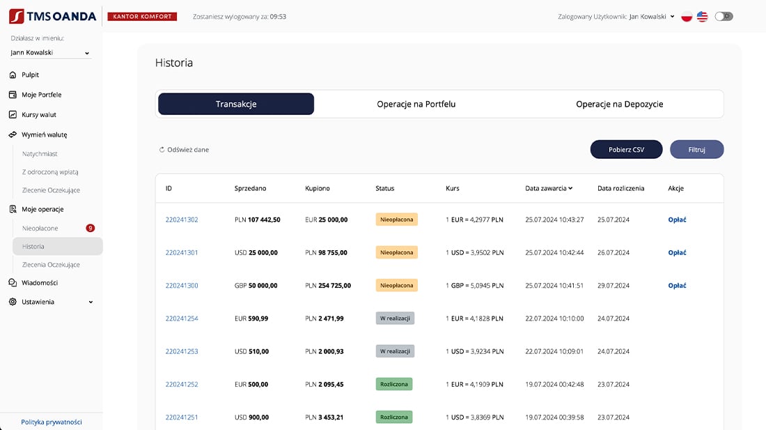Open transaction ID 220241302

coord(182,220)
